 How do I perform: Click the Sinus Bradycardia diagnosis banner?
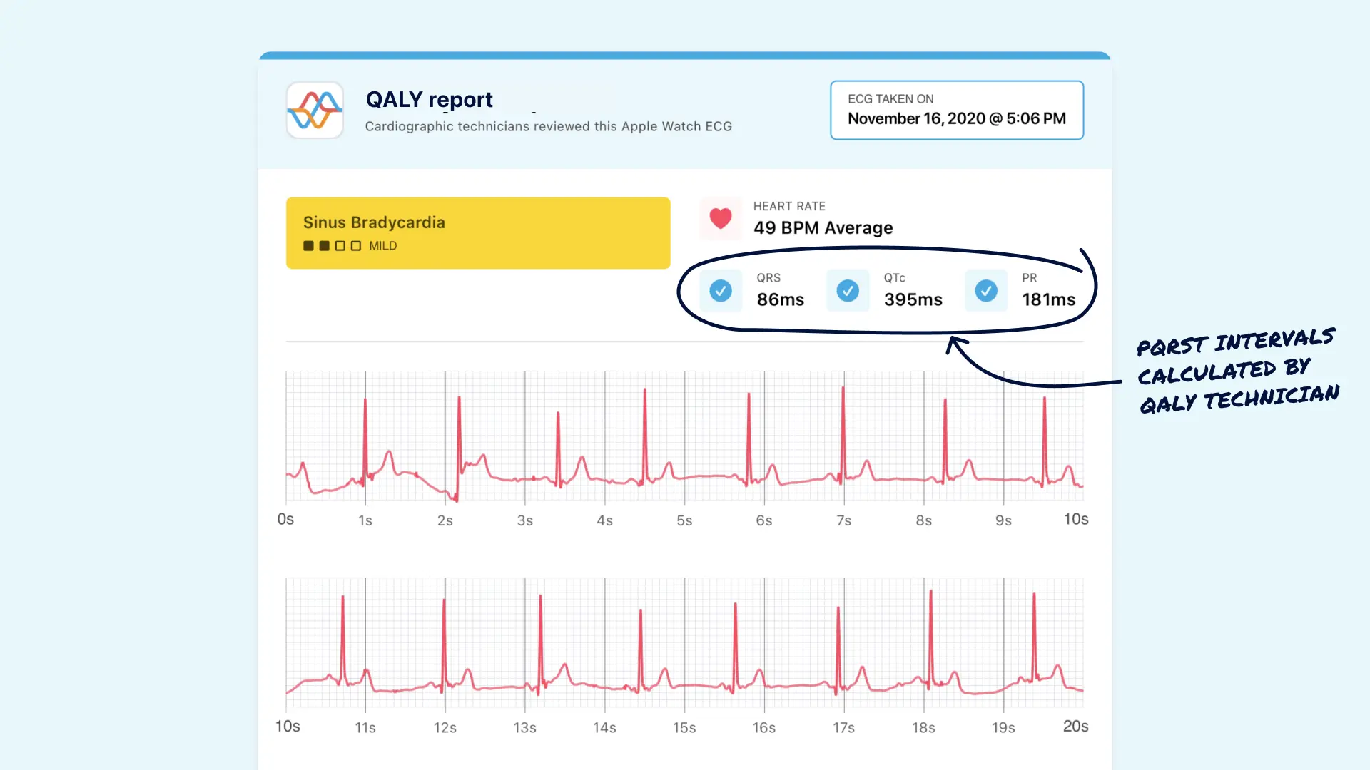tap(477, 232)
